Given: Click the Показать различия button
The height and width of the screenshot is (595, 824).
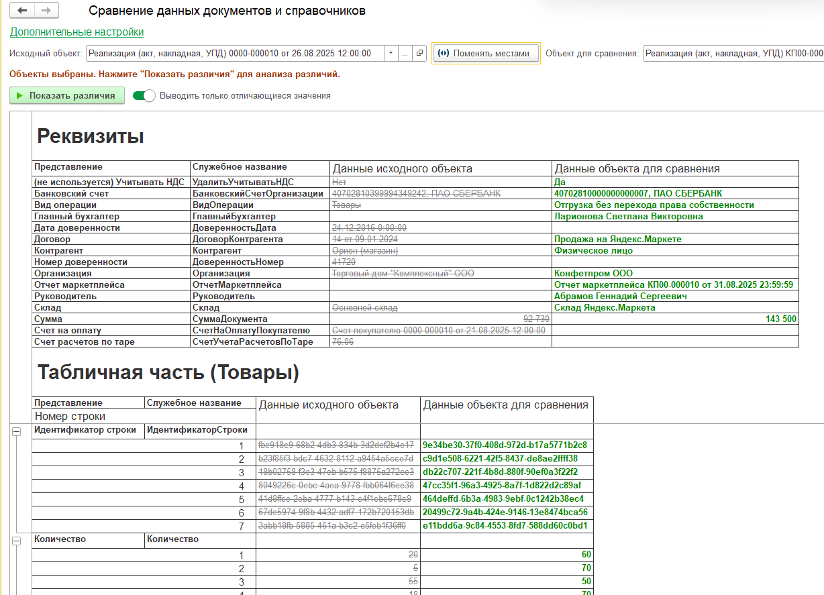Looking at the screenshot, I should [67, 96].
